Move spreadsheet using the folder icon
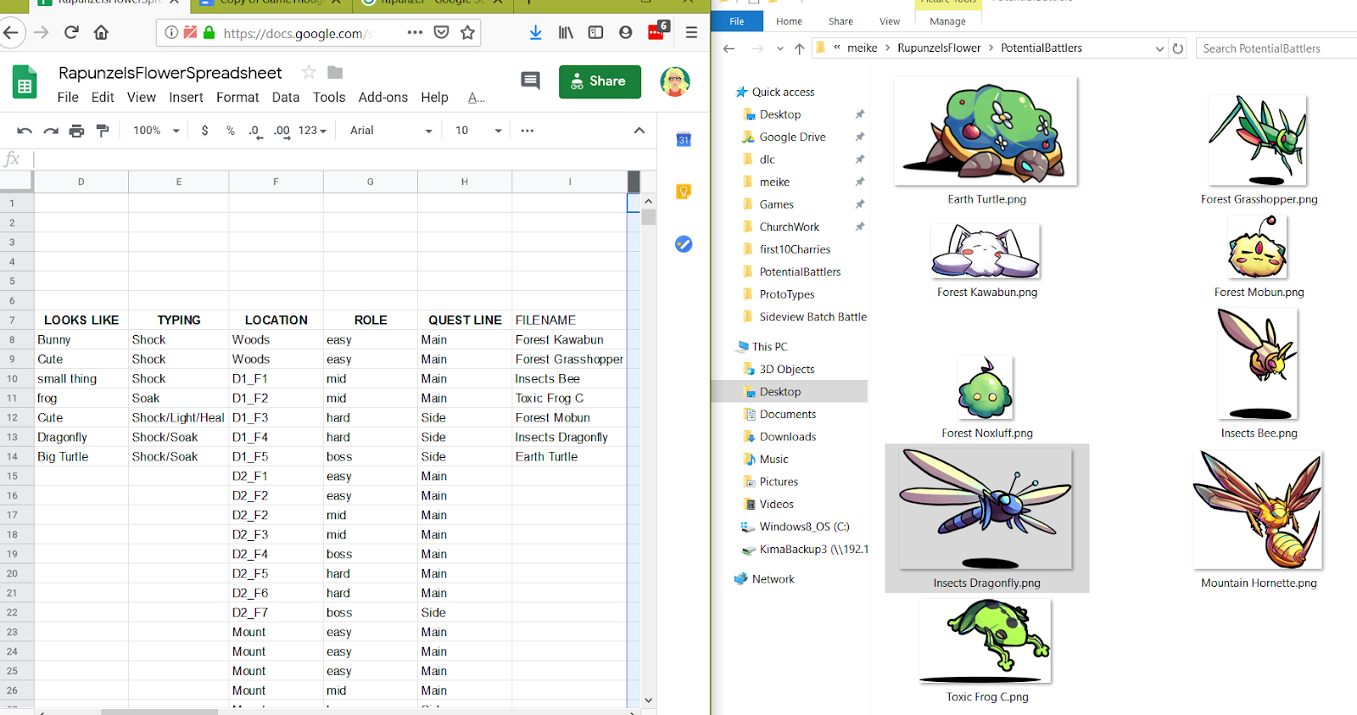Image resolution: width=1357 pixels, height=715 pixels. click(x=335, y=73)
